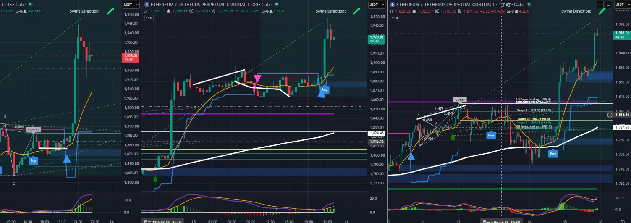Viewport: 631px width, 223px height.
Task: Click CD Projection Leg : 1834.63 text
Action: click(x=533, y=99)
